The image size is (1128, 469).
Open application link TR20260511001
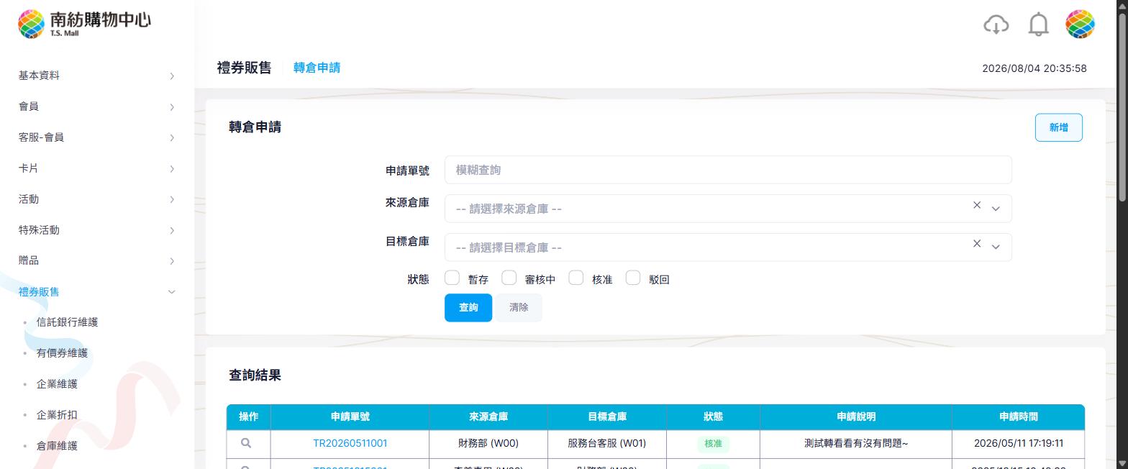point(350,443)
